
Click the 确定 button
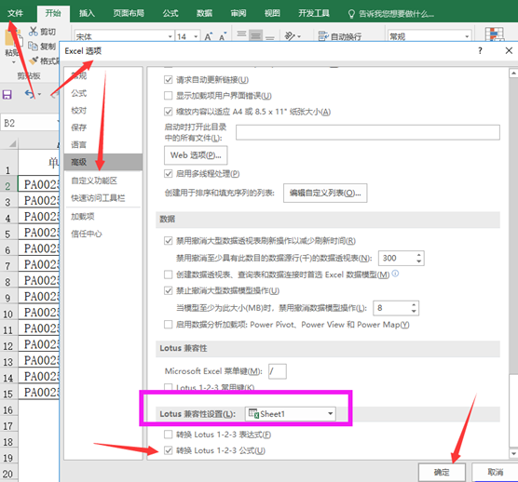click(442, 472)
